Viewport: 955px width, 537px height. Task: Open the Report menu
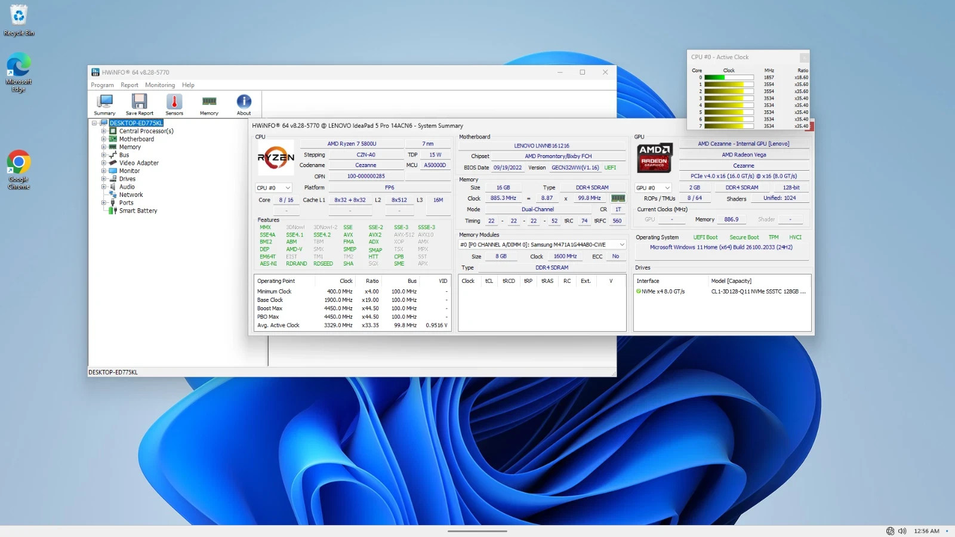(130, 85)
